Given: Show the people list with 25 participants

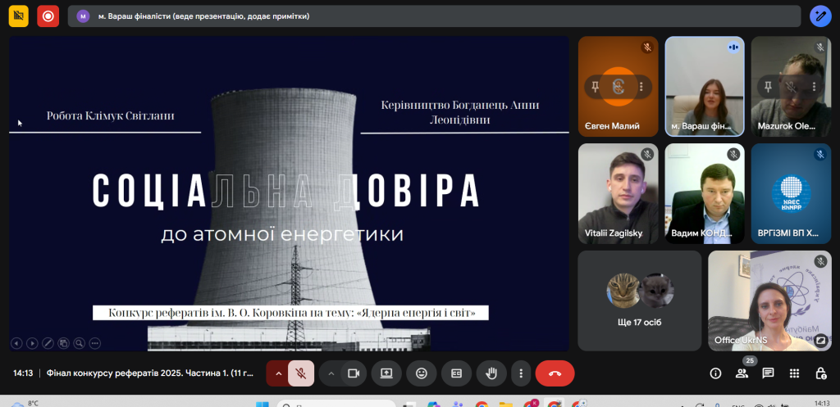Looking at the screenshot, I should [x=742, y=373].
